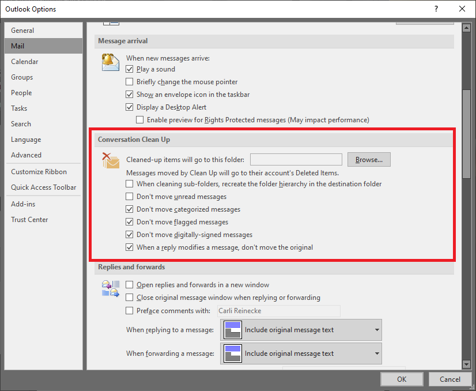This screenshot has height=391, width=476.
Task: Click the Message arrival bell envelope icon
Action: pyautogui.click(x=110, y=62)
